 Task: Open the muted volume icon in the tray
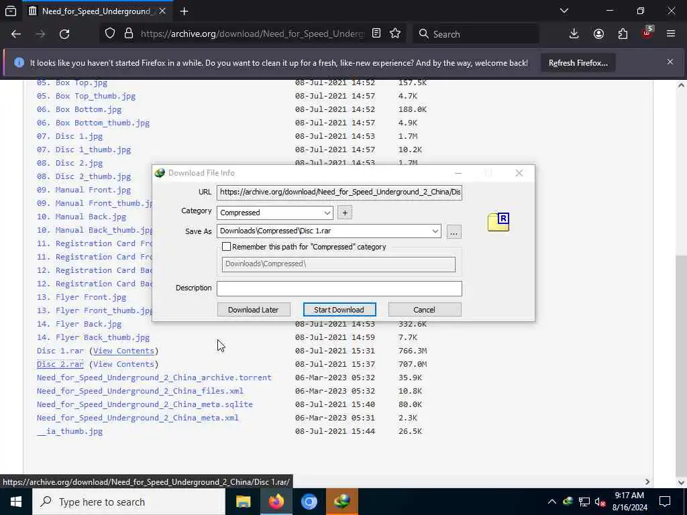tap(600, 502)
